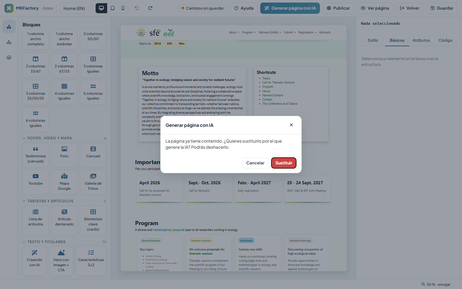Viewport: 462px width, 289px height.
Task: Switch to the Código tab
Action: 445,40
